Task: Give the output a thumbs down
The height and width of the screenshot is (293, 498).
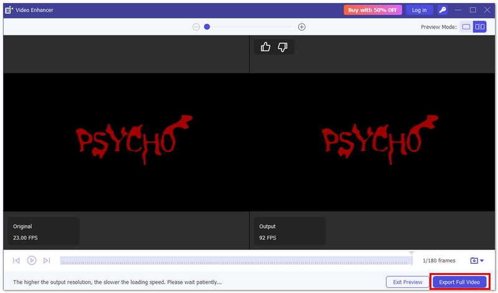Action: 283,47
